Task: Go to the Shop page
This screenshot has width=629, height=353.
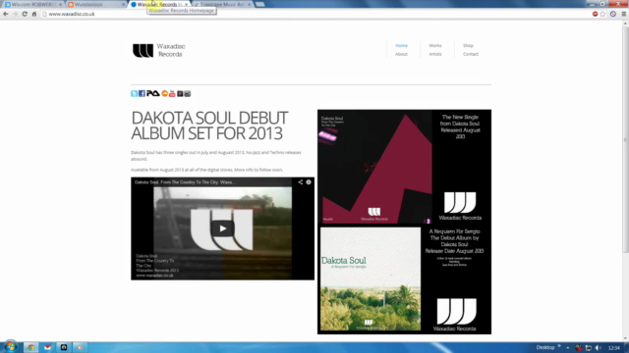Action: pos(468,46)
